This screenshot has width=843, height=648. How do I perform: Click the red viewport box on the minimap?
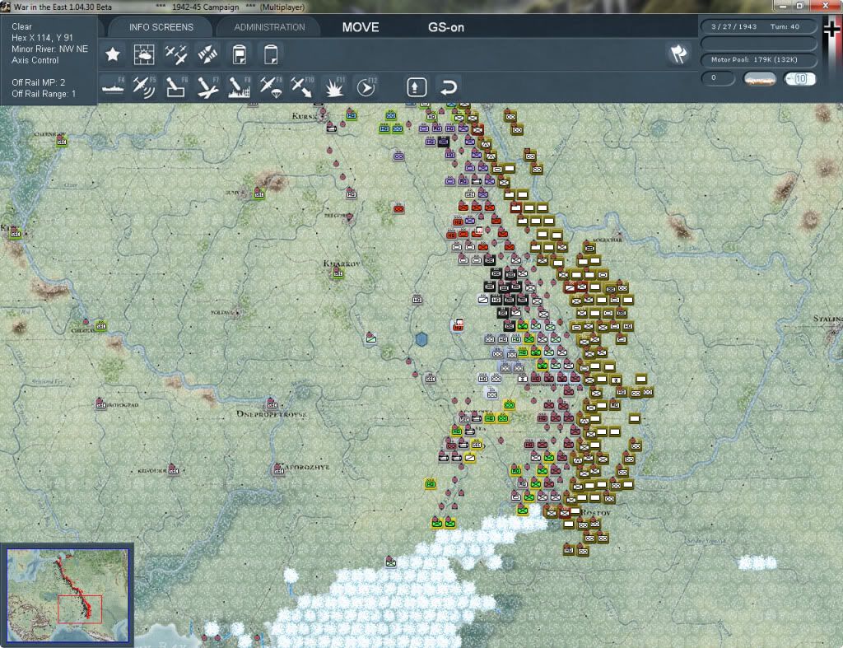pyautogui.click(x=80, y=609)
